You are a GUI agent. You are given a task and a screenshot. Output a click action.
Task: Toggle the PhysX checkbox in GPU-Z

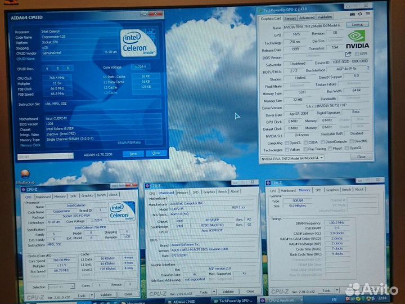pyautogui.click(x=330, y=149)
